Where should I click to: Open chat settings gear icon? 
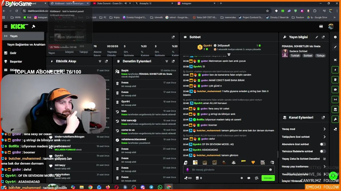(242, 178)
